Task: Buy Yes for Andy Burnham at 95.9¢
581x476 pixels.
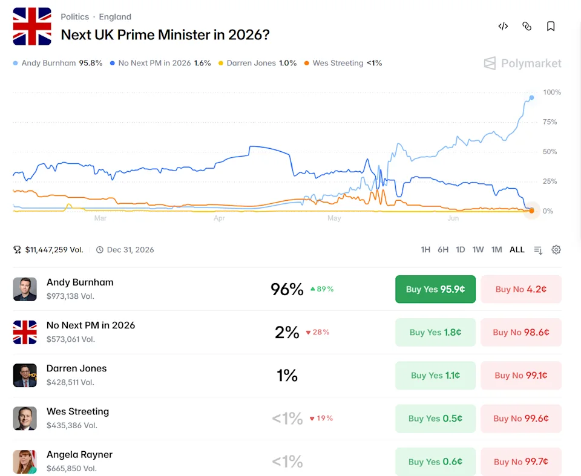Action: 435,289
